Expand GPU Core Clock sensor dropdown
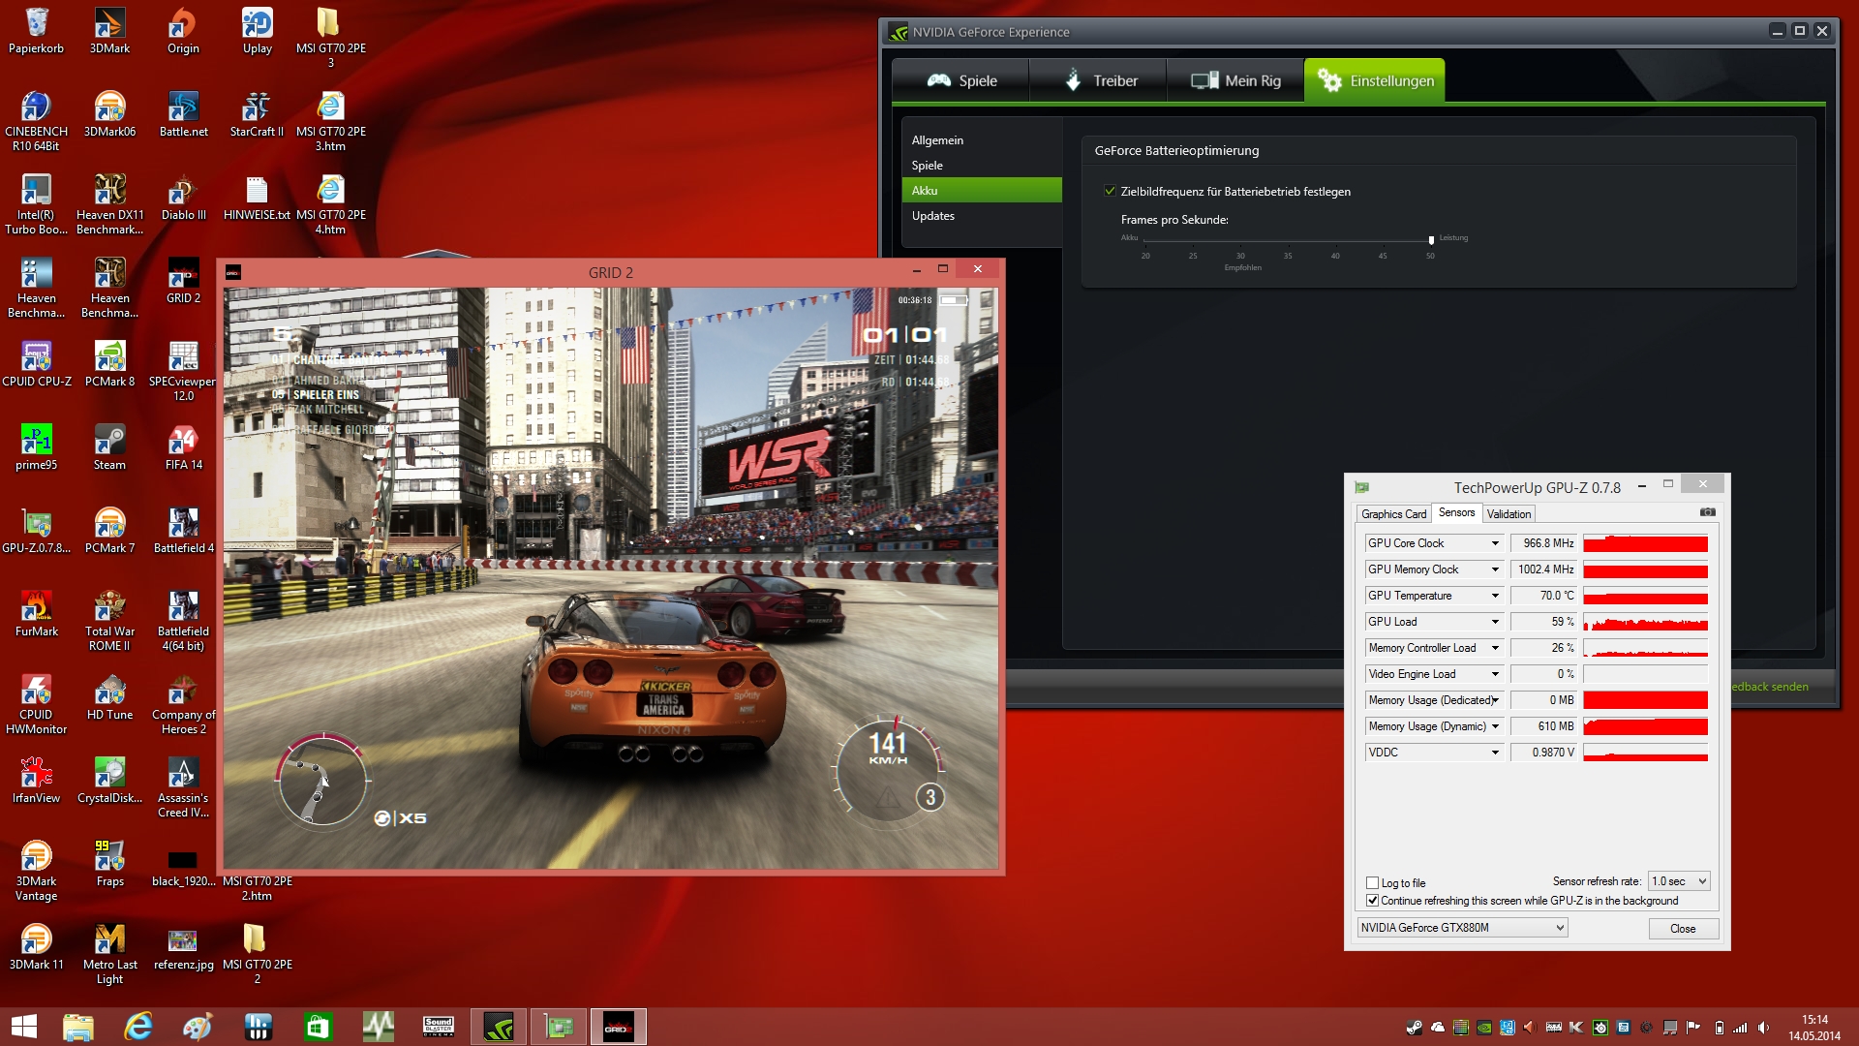This screenshot has width=1859, height=1046. click(1495, 543)
